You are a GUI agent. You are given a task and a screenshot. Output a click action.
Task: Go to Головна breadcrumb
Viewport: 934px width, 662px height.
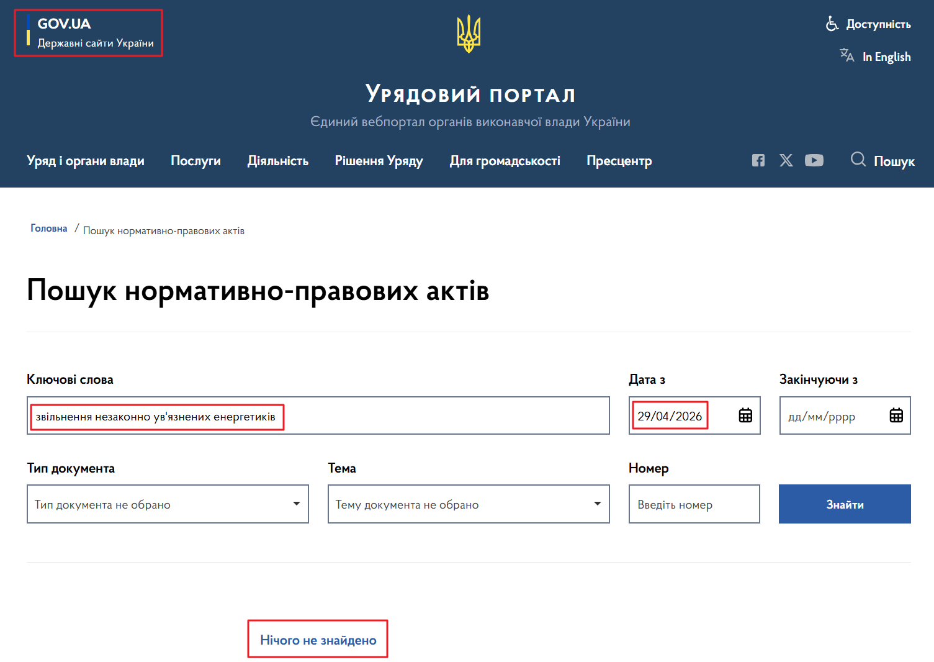coord(49,229)
